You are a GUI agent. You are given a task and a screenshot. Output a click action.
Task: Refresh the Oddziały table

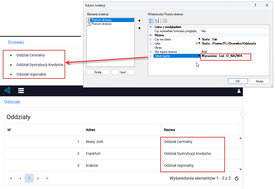pos(237,178)
